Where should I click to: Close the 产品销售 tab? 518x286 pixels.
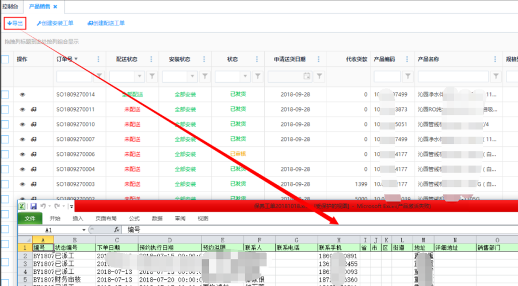pyautogui.click(x=55, y=7)
